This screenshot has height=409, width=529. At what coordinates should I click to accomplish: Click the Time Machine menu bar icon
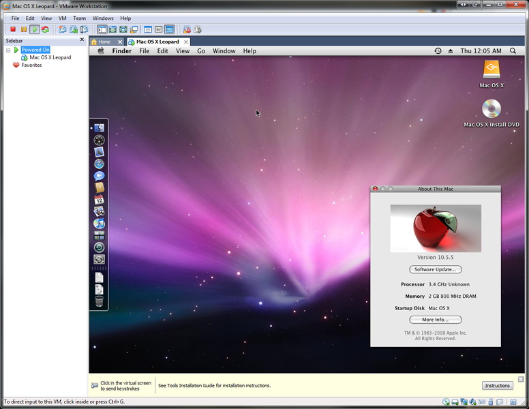tap(438, 50)
